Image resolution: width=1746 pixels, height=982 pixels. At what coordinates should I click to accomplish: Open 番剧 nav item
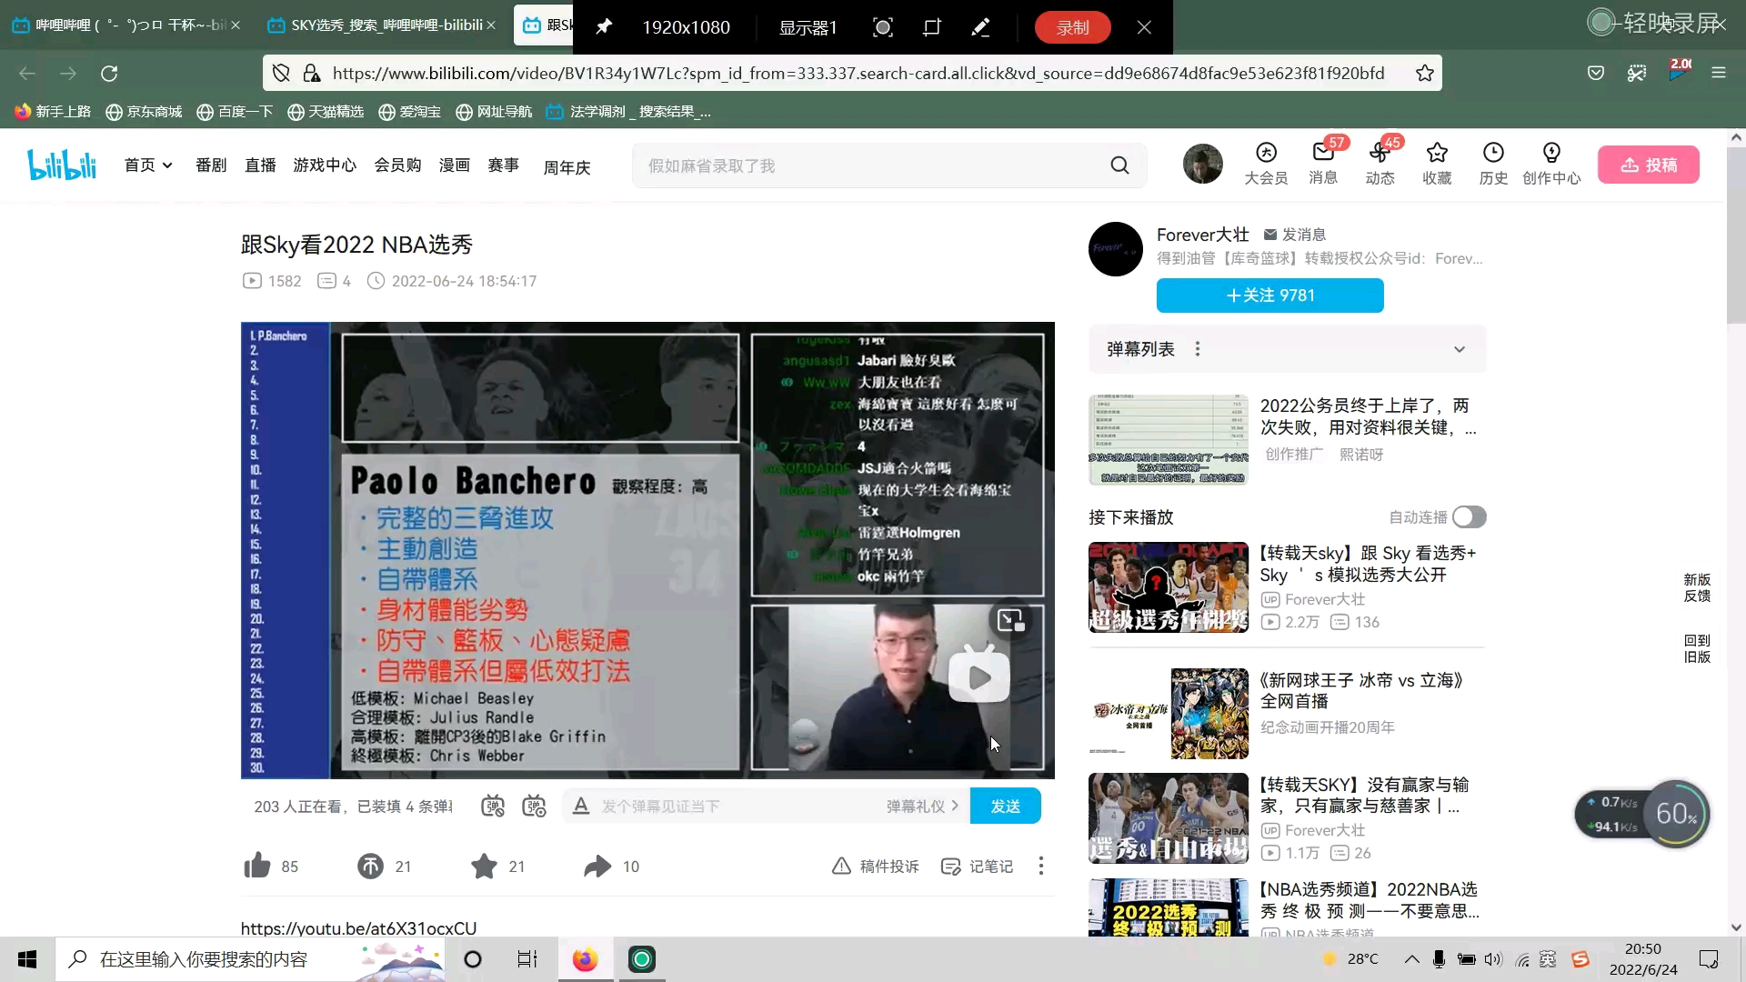tap(211, 165)
